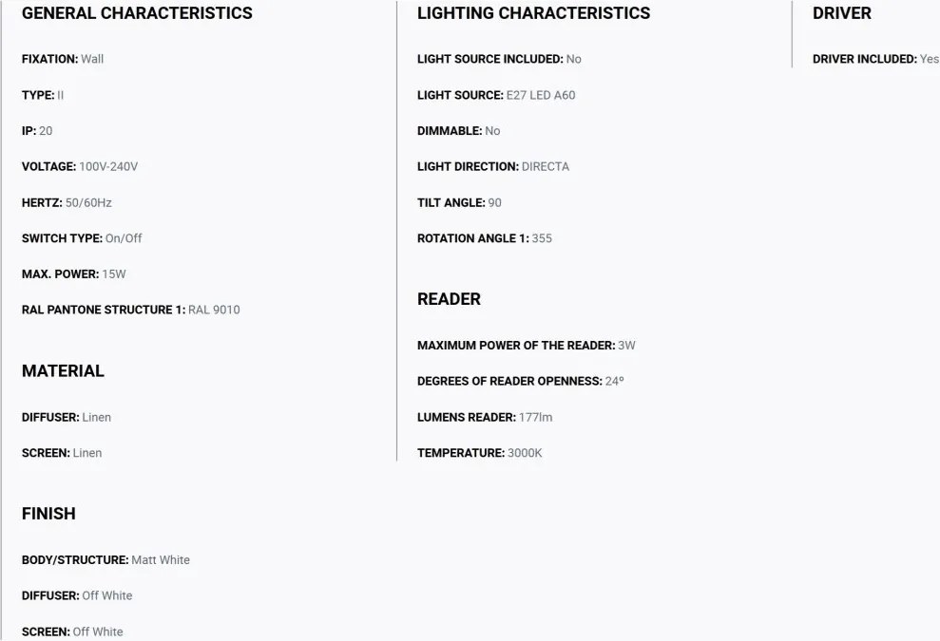940x641 pixels.
Task: Select the Voltage 100V-240V entry
Action: tap(80, 166)
